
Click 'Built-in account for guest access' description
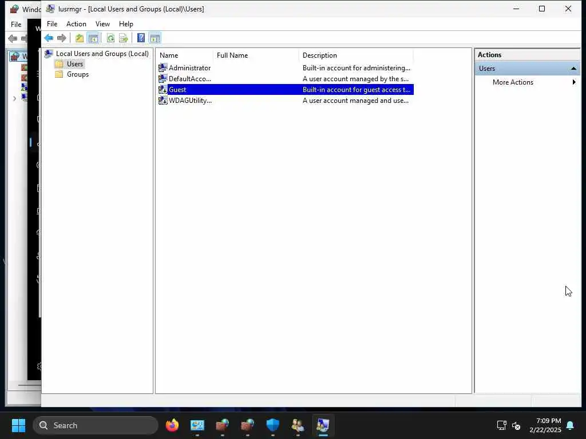click(x=356, y=89)
